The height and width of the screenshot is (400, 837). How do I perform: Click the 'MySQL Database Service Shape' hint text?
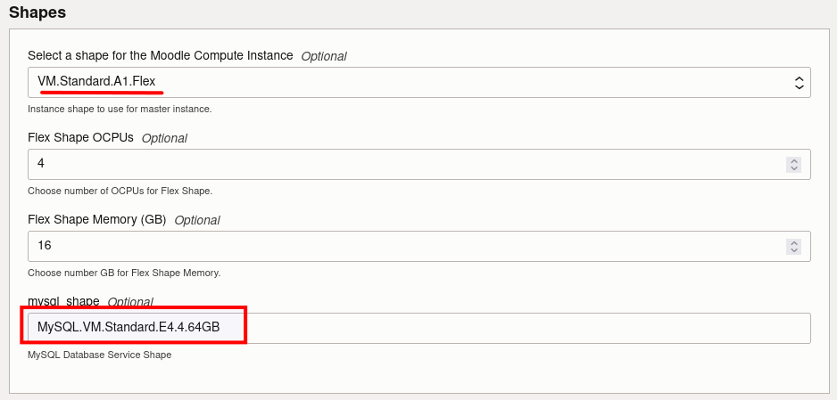[99, 355]
